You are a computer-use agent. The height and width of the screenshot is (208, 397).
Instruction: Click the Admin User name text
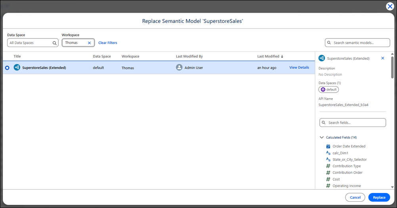click(194, 68)
